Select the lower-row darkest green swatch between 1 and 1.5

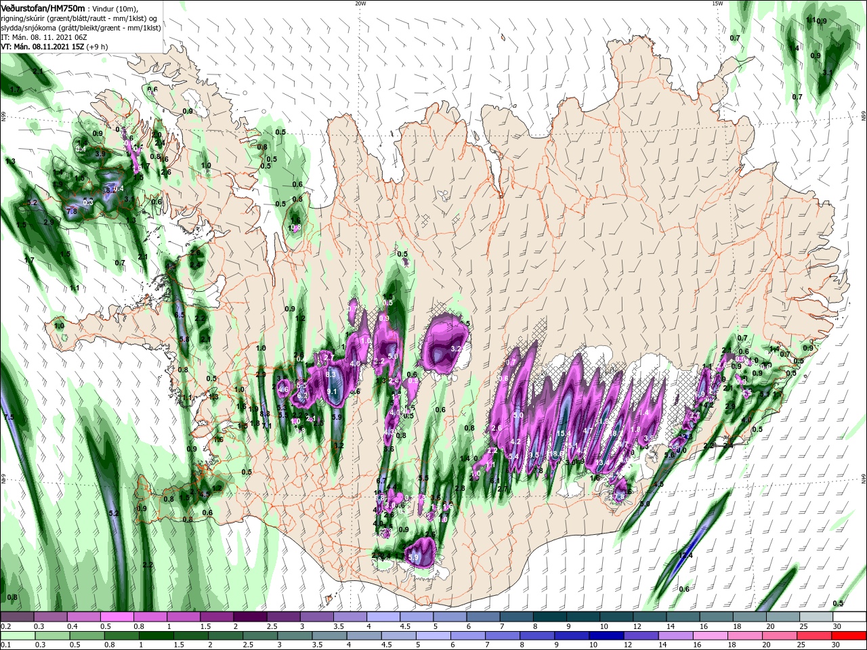click(x=156, y=636)
